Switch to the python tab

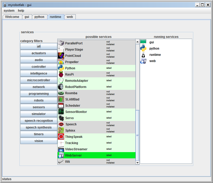pyautogui.click(x=39, y=17)
